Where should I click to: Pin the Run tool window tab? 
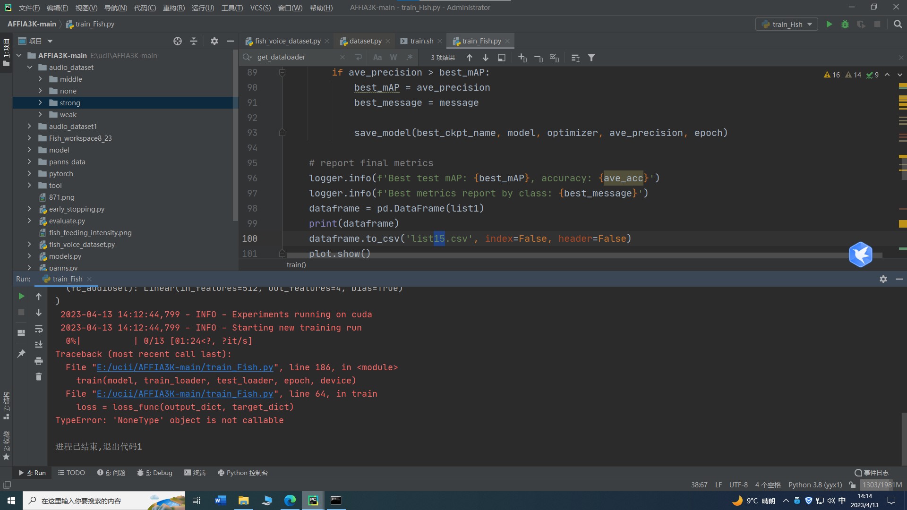[21, 354]
